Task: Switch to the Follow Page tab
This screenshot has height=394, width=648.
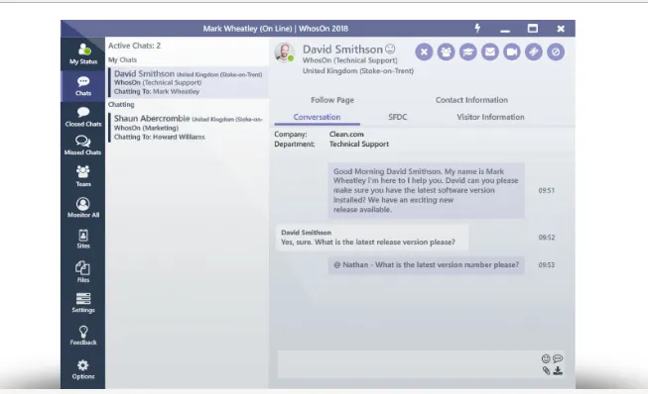Action: (332, 100)
